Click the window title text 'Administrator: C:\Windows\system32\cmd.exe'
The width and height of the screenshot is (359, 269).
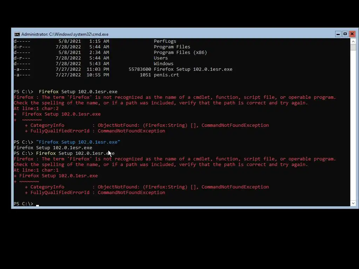coord(65,34)
